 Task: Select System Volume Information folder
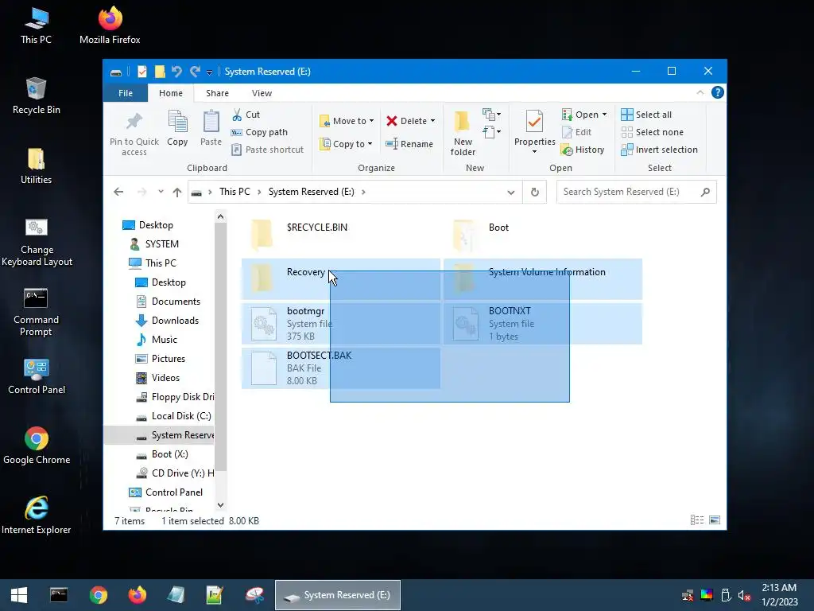[x=542, y=279]
